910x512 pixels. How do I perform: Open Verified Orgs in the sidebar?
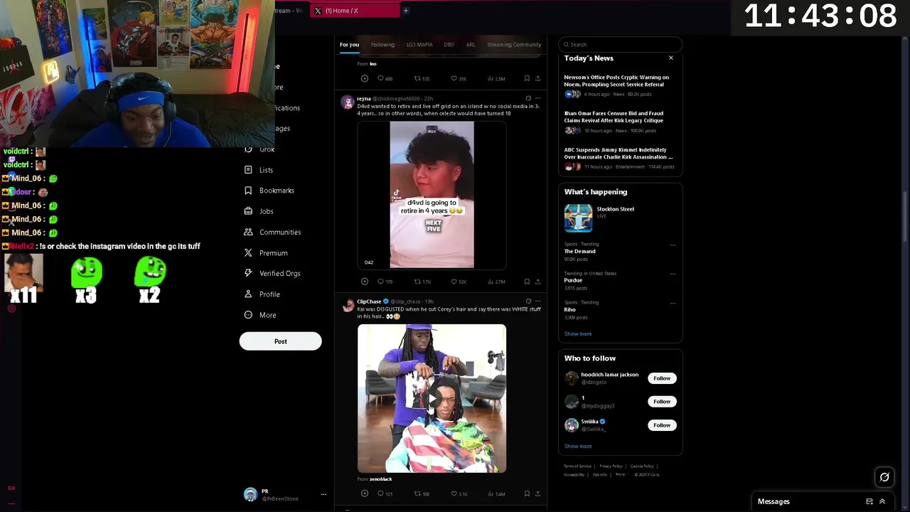point(272,274)
